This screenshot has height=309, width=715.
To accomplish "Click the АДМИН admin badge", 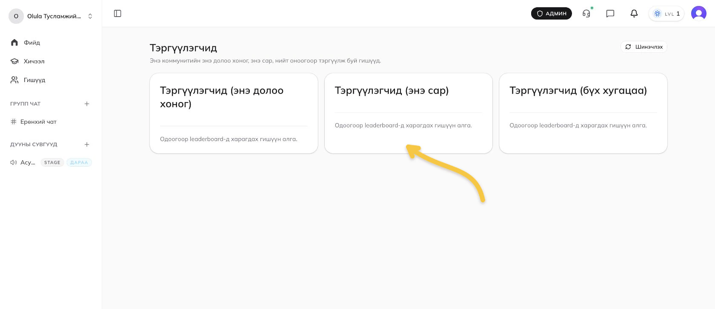I will 552,14.
